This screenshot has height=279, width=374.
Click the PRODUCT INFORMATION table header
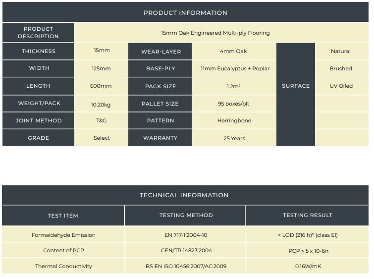[185, 13]
